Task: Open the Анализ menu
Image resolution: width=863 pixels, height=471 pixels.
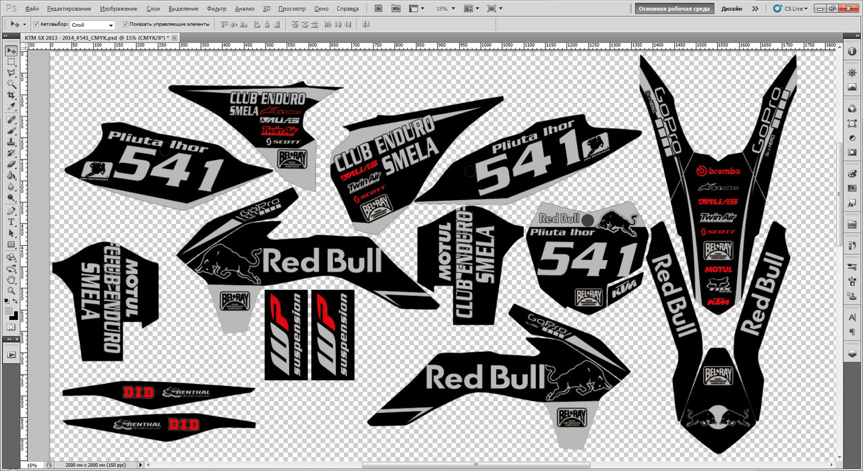Action: tap(245, 9)
